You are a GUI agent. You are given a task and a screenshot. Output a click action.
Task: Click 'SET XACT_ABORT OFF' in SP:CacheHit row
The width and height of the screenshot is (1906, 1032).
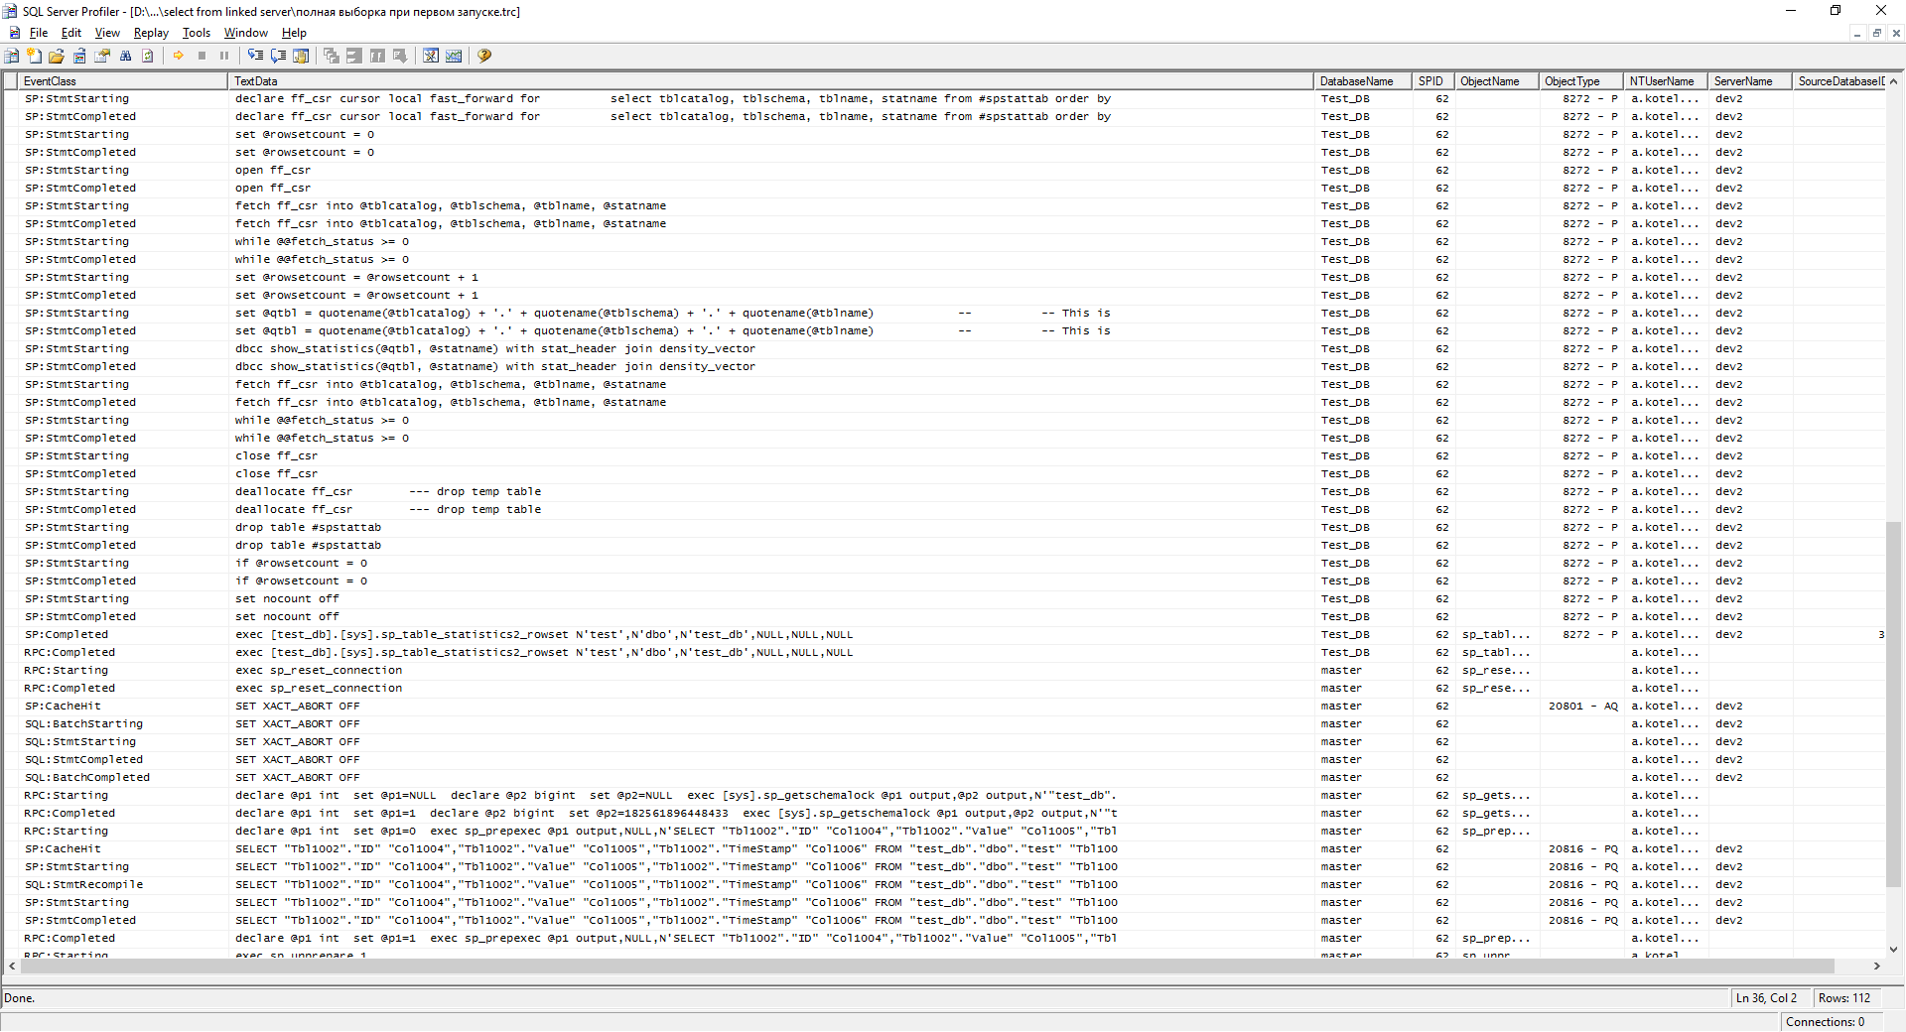coord(298,707)
